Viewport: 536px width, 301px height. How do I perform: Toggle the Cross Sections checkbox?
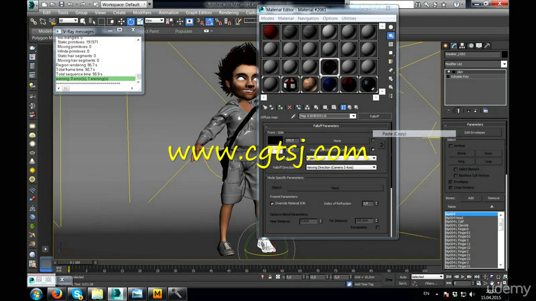pyautogui.click(x=450, y=187)
